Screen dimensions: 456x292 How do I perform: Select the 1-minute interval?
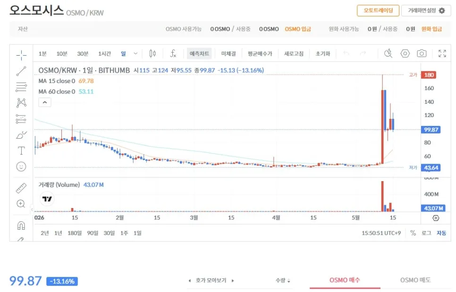pos(42,54)
